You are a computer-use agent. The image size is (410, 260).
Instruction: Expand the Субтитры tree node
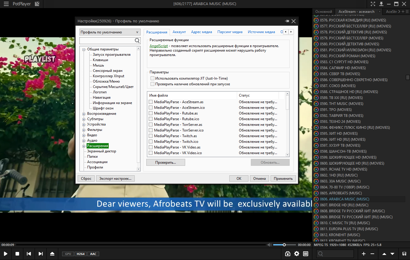tap(84, 119)
